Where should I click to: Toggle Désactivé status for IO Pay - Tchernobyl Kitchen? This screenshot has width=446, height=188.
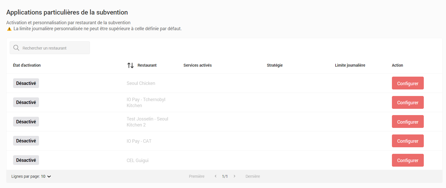coord(26,102)
